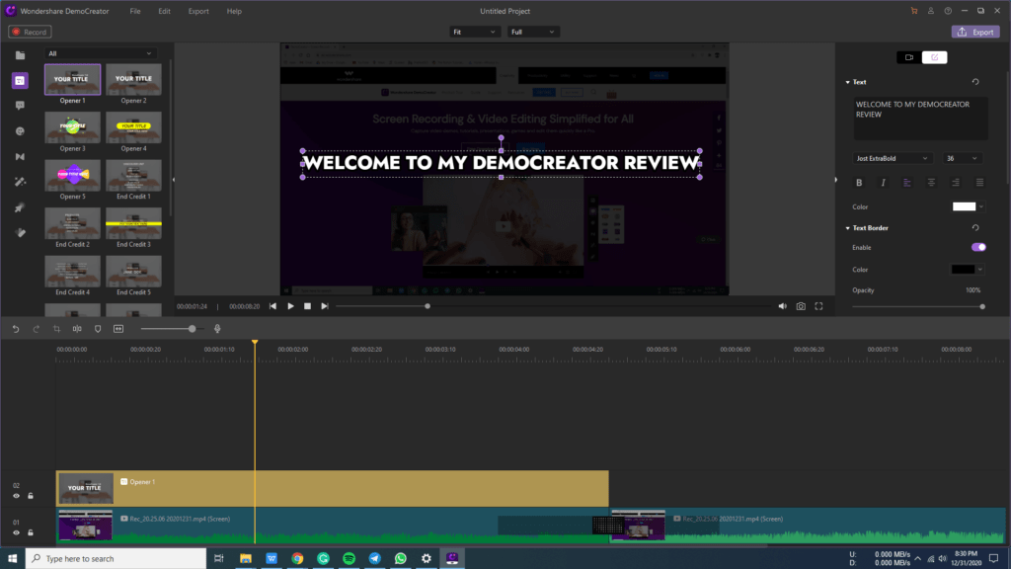Click the purple Export button

[x=974, y=32]
